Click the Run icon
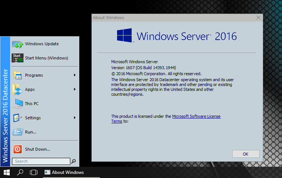The image size is (282, 178). (18, 132)
